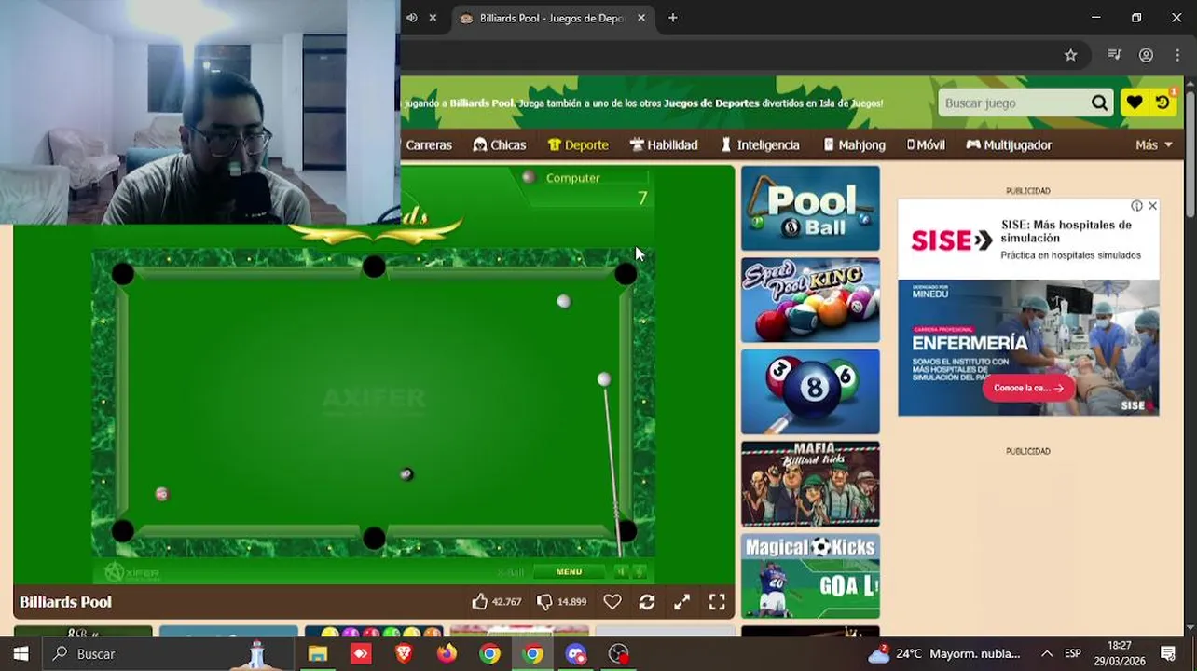Open the Móvil category

coord(926,145)
